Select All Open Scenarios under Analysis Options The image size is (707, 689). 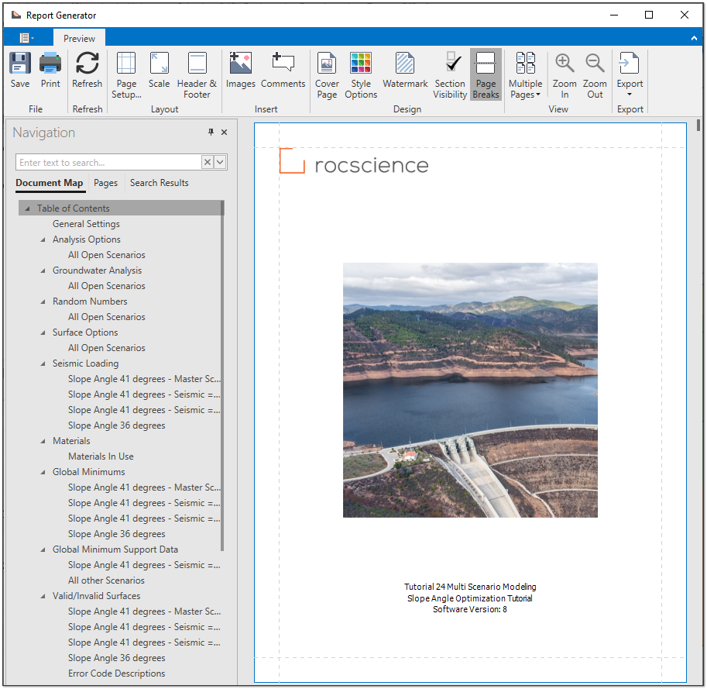click(x=107, y=255)
